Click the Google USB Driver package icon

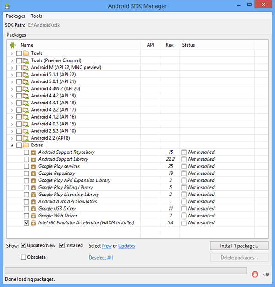pos(33,209)
